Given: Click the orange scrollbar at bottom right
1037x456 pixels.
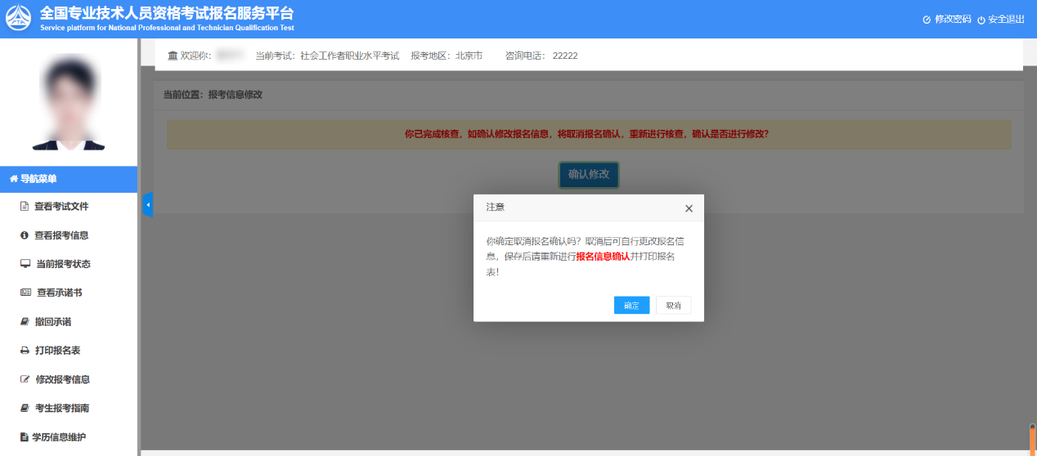Looking at the screenshot, I should click(x=1032, y=440).
